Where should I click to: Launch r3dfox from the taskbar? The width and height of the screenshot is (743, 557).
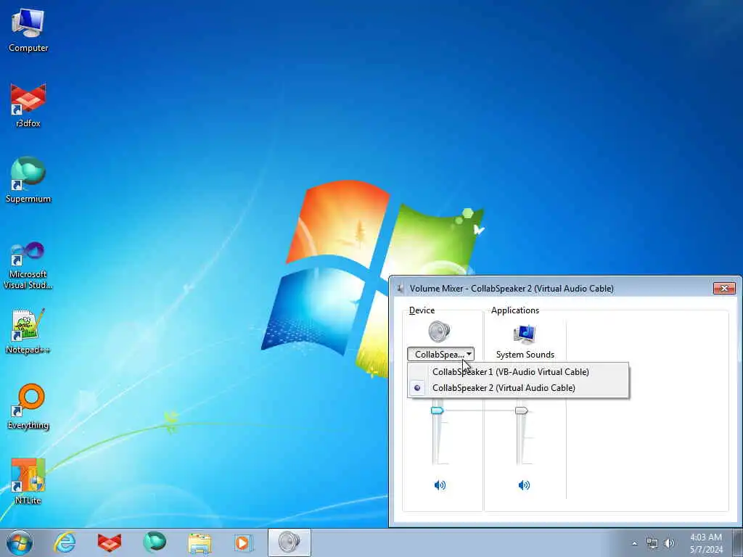(x=110, y=542)
